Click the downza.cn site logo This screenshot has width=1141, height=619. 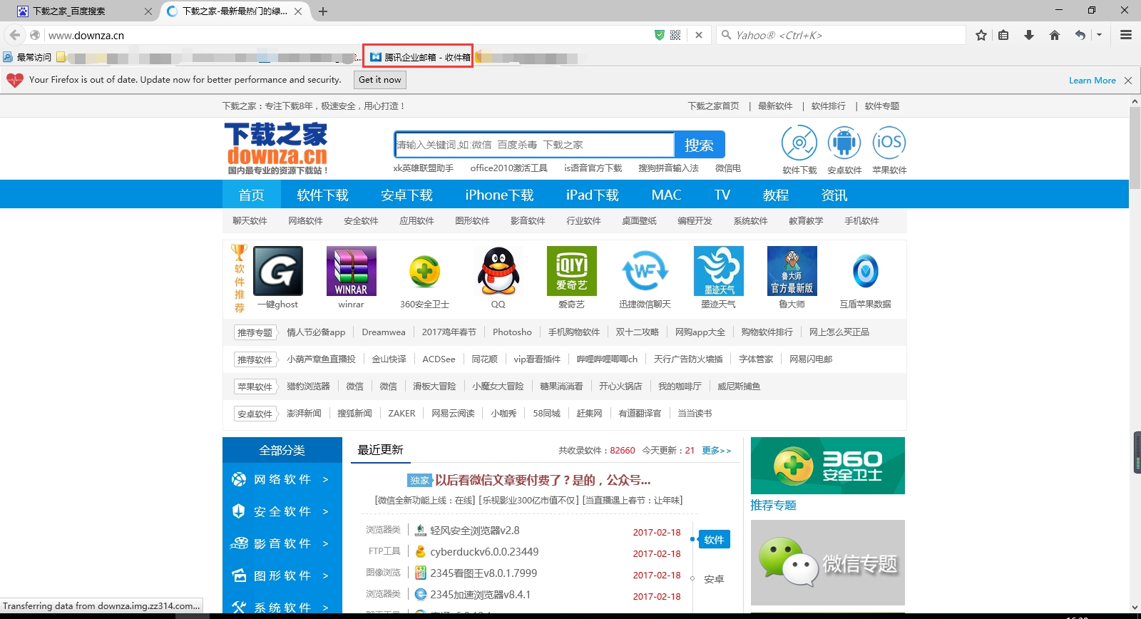click(277, 148)
